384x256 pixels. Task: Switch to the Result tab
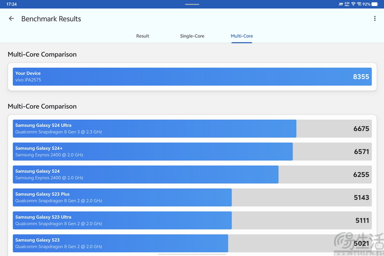coord(142,36)
